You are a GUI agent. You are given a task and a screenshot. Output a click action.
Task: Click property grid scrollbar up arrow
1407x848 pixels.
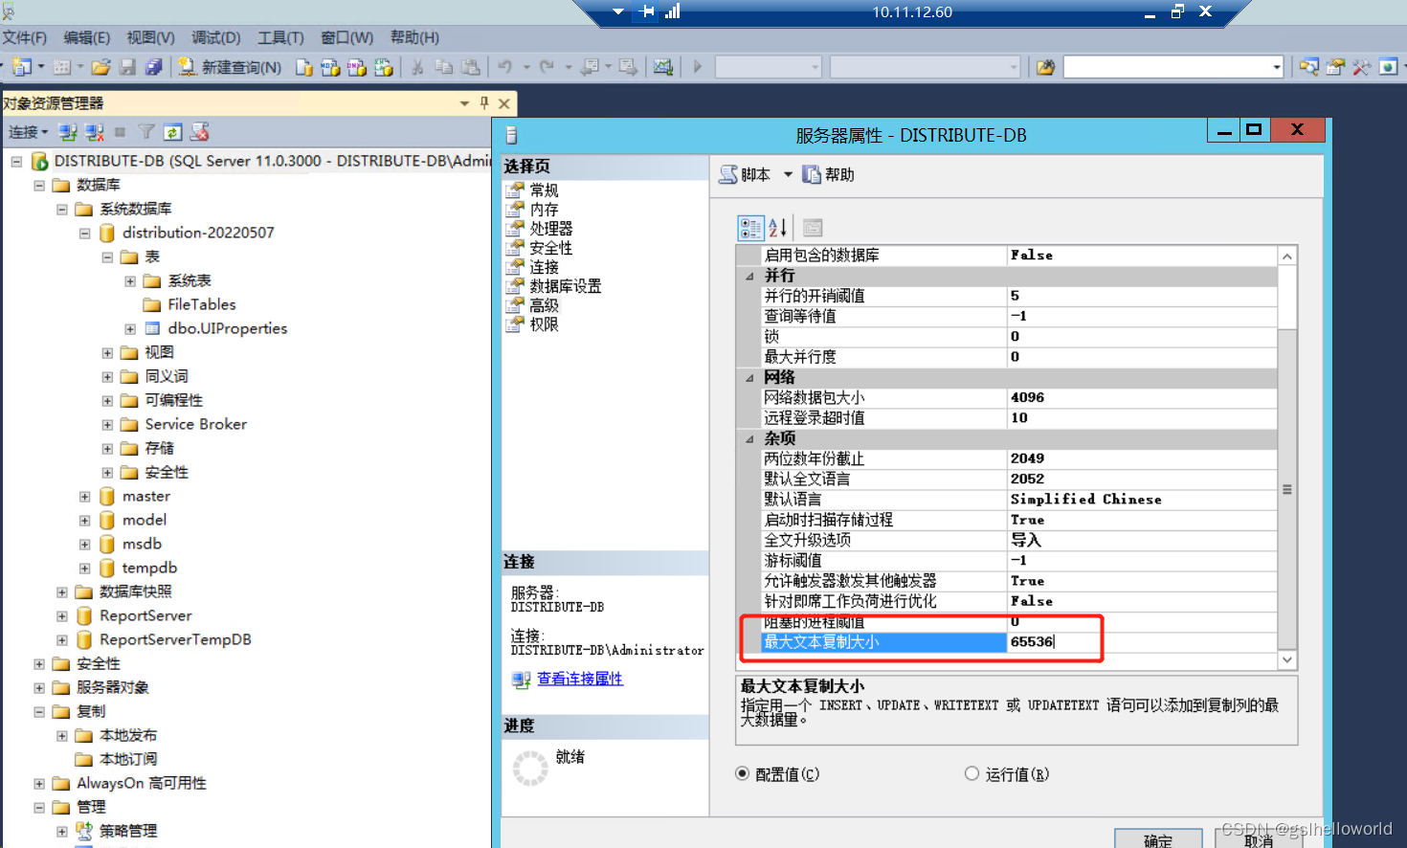[1287, 256]
